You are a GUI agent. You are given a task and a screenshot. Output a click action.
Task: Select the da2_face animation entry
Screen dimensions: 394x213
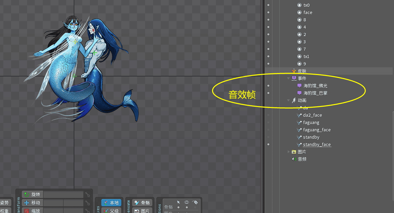click(x=312, y=115)
